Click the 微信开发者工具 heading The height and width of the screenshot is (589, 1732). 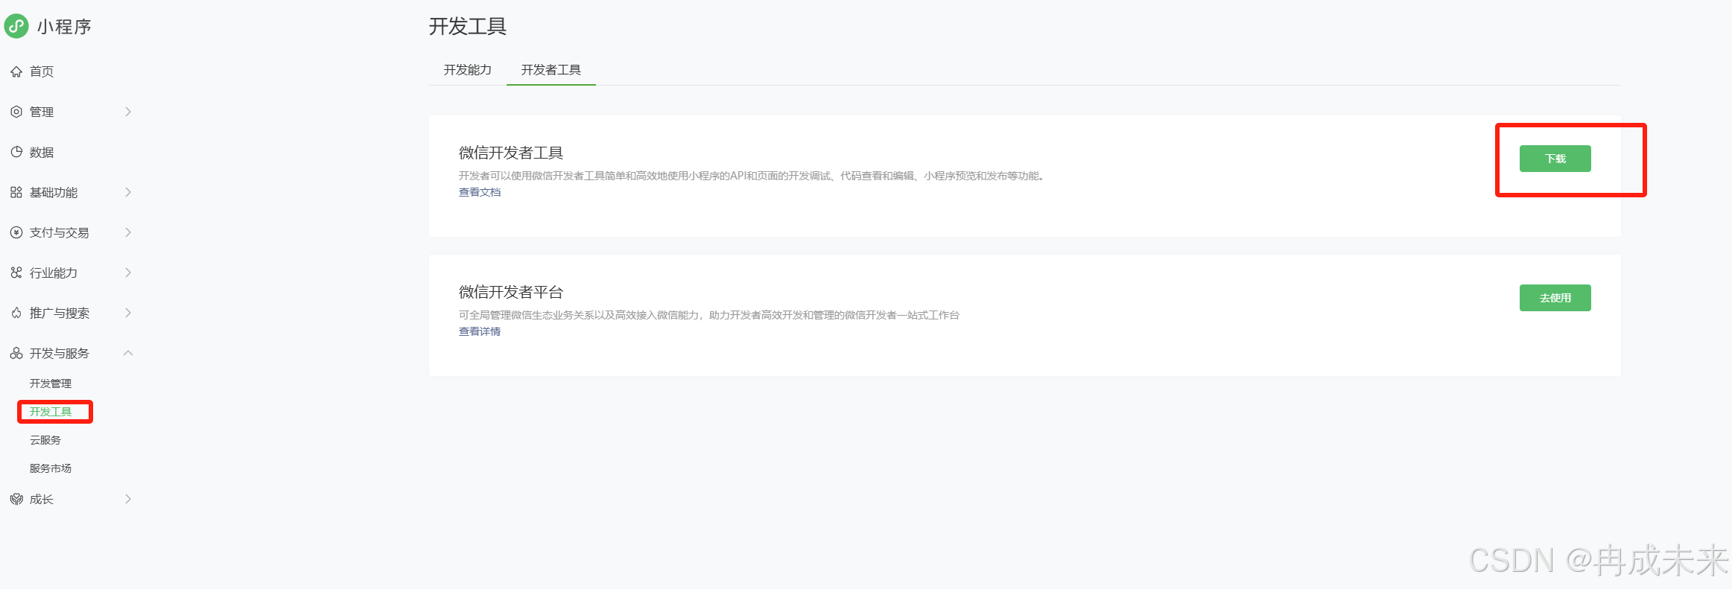(x=511, y=153)
